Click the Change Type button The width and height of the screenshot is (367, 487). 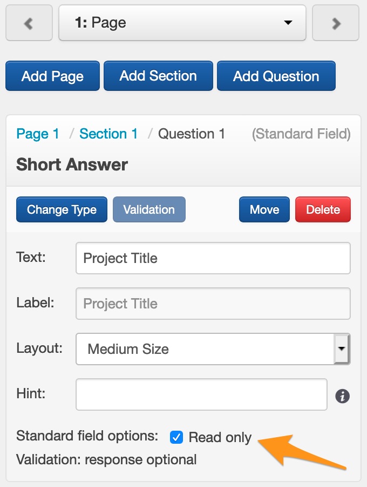click(x=62, y=209)
